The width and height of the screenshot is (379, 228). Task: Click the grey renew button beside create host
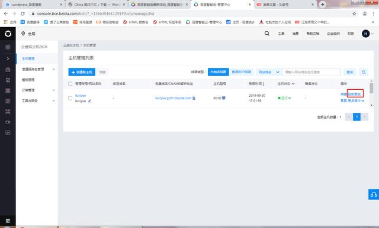(102, 72)
